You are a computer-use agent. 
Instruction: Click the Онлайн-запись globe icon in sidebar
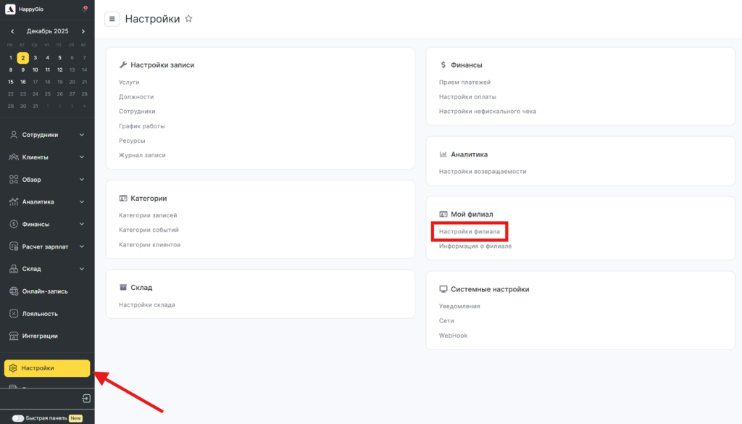point(14,291)
